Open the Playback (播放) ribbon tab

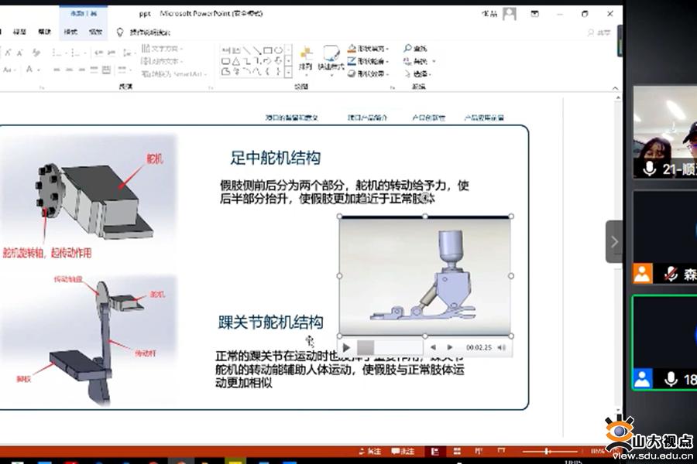coord(95,32)
